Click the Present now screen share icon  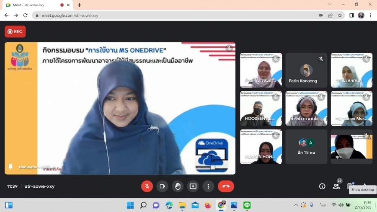click(x=193, y=186)
